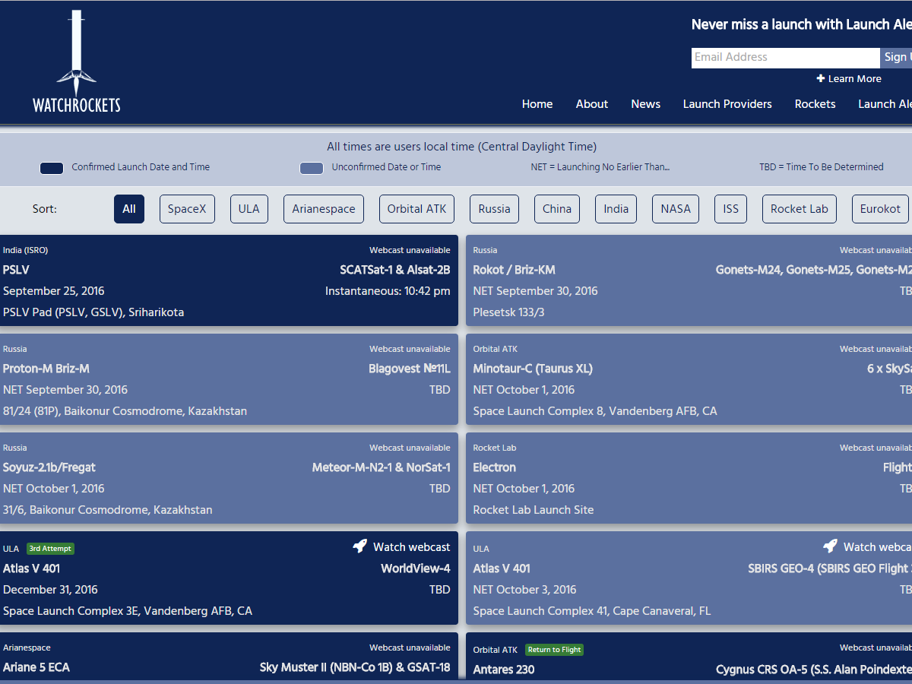Click NET October 1, 2016 on Soyuz card

point(54,489)
